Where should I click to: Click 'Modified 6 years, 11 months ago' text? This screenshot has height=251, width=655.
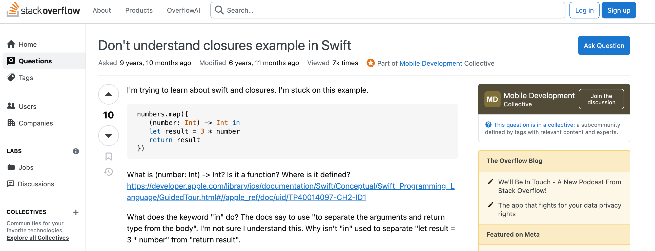click(249, 63)
